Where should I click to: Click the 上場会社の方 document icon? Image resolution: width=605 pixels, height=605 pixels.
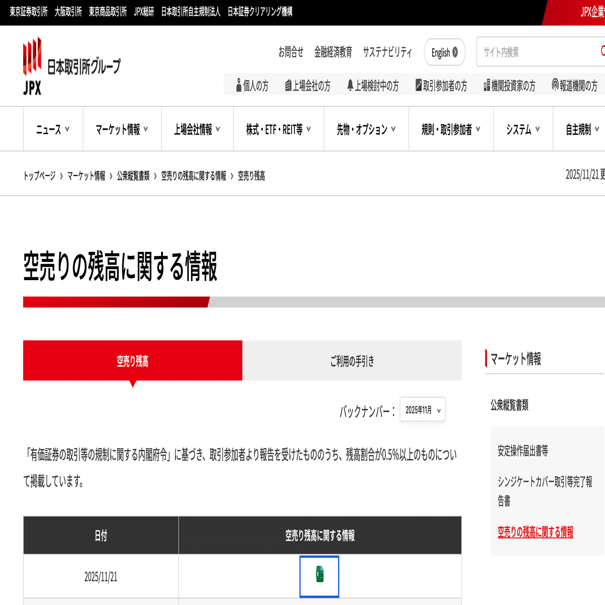tap(287, 84)
